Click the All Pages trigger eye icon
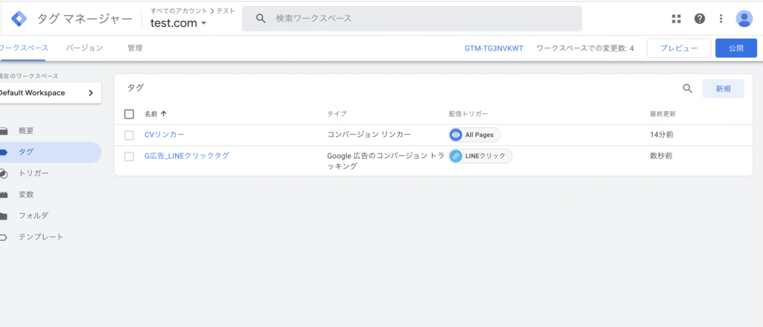This screenshot has width=763, height=327. [x=456, y=135]
